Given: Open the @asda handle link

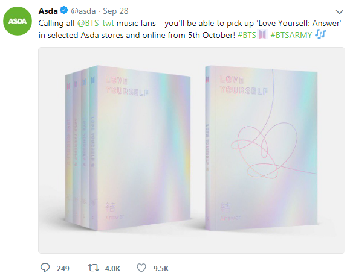Looking at the screenshot, I should pos(83,11).
